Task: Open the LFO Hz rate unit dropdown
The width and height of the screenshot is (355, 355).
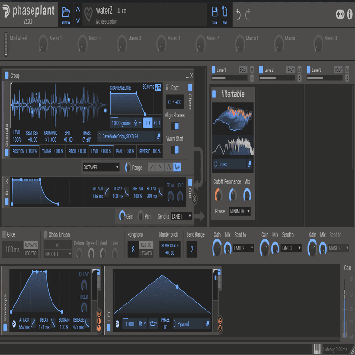Action: pyautogui.click(x=142, y=323)
